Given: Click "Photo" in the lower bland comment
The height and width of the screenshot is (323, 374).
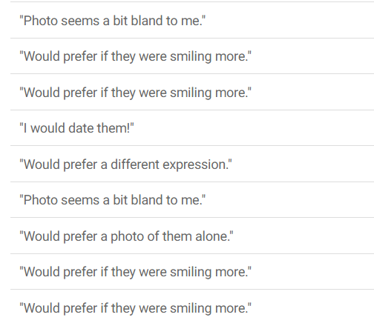Looking at the screenshot, I should tap(41, 200).
